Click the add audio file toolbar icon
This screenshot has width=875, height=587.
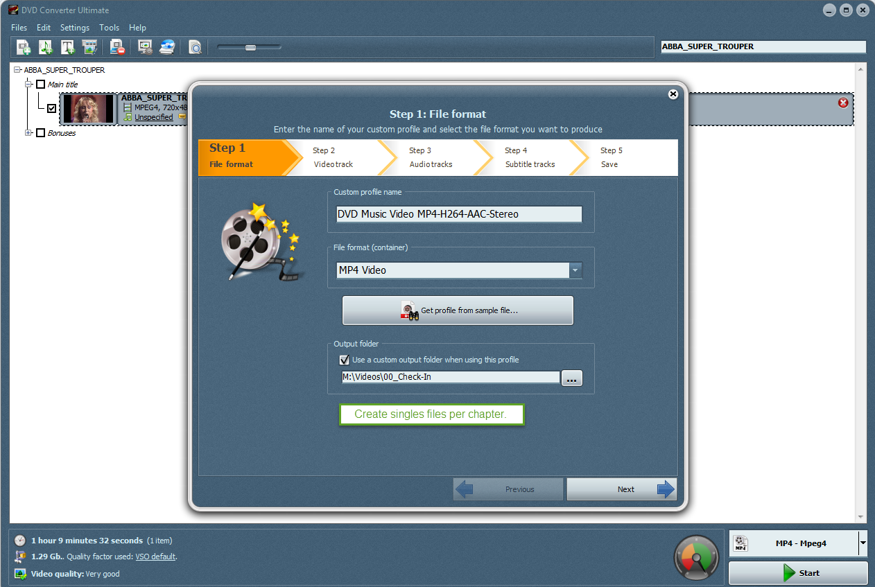click(46, 47)
